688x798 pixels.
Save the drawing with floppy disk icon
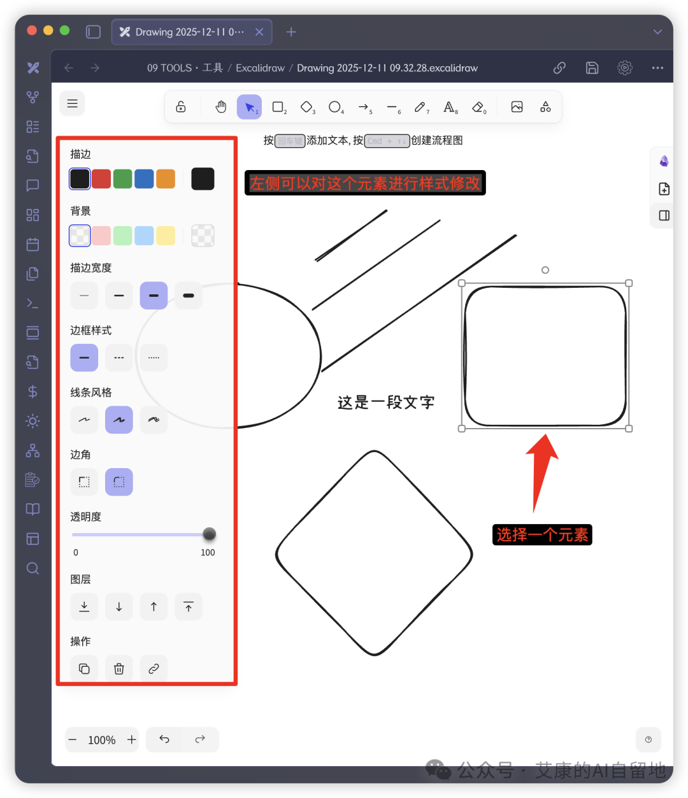coord(592,68)
